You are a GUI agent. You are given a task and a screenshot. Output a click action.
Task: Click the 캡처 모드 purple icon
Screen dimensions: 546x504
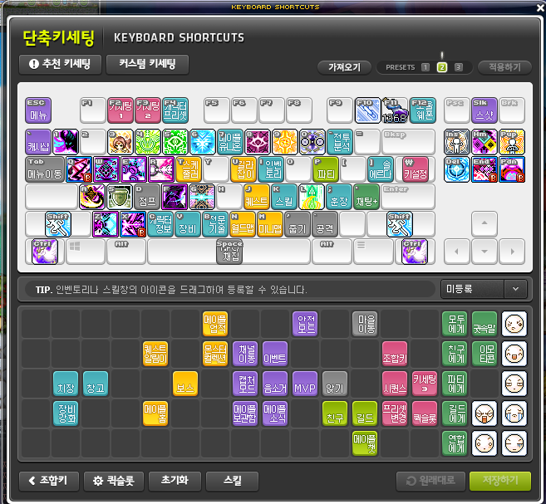(245, 384)
